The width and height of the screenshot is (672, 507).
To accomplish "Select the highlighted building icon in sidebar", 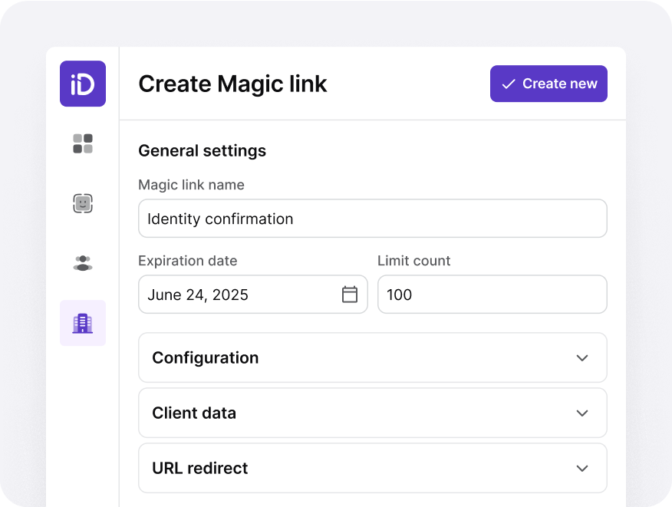I will coord(82,322).
